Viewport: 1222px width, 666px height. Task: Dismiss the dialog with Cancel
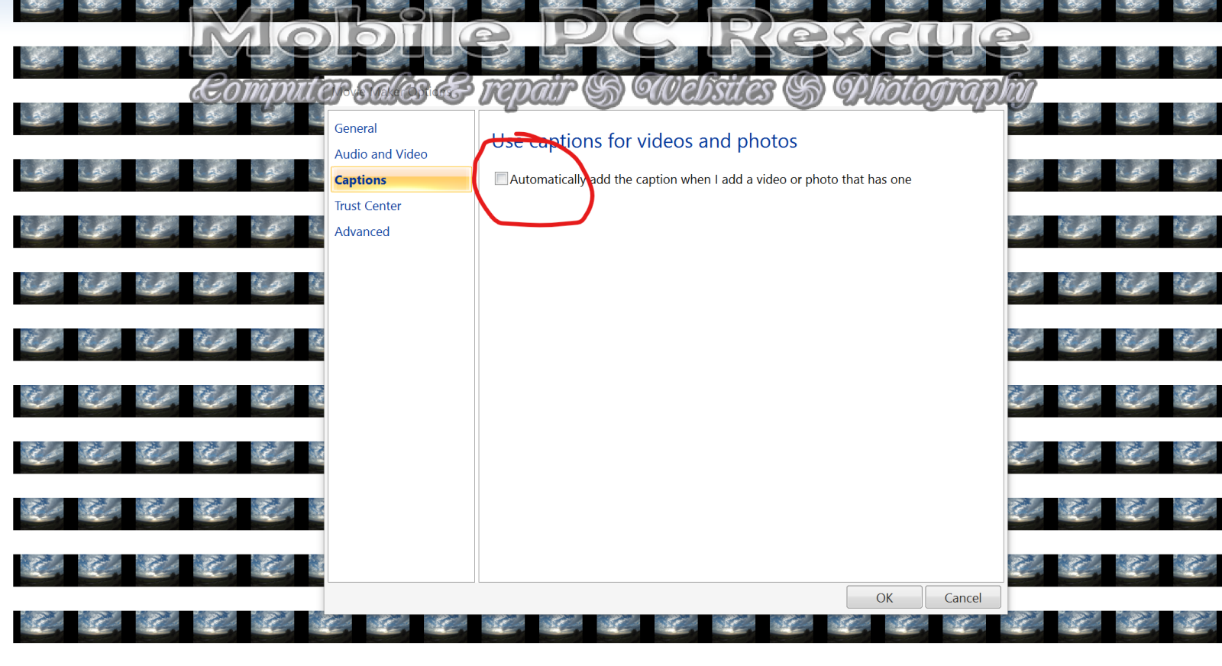click(963, 597)
